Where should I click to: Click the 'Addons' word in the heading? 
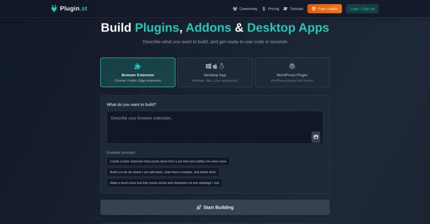(x=209, y=27)
